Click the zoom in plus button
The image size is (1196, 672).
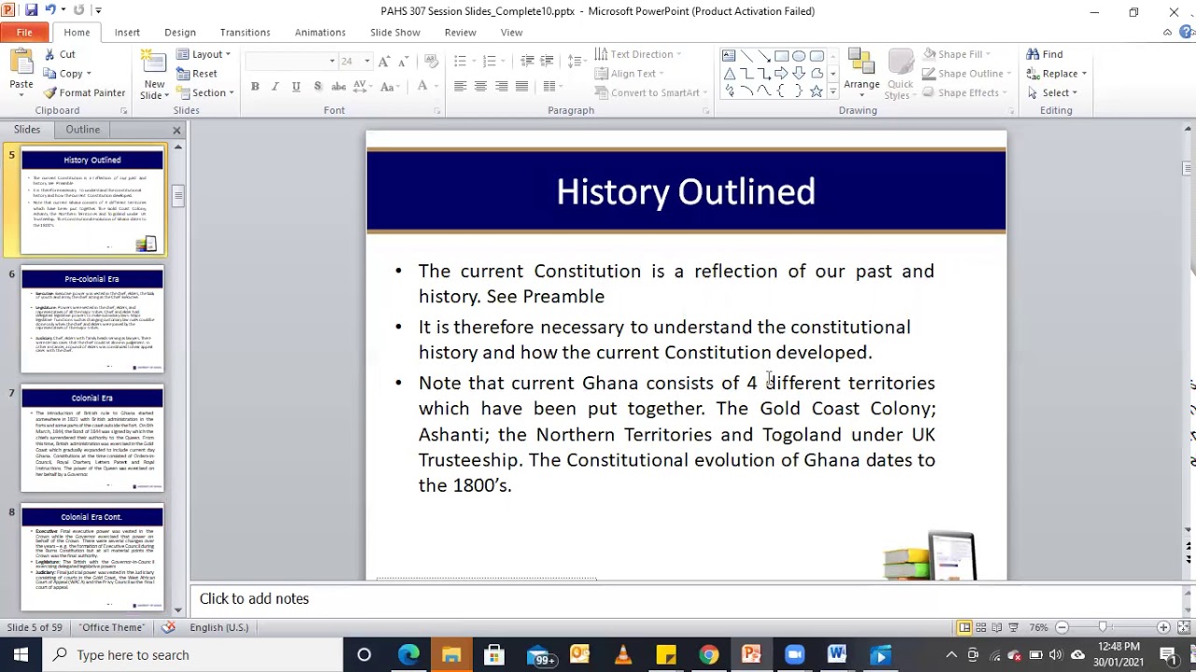pos(1163,627)
